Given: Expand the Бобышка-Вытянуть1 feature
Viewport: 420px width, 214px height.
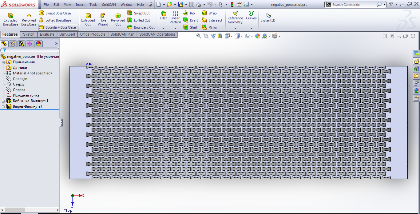Looking at the screenshot, I should click(x=3, y=101).
